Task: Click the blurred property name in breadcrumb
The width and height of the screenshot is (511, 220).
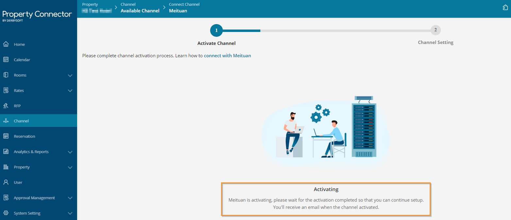Action: point(97,11)
